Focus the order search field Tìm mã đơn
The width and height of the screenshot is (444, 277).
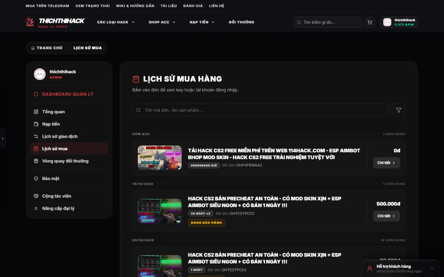(260, 110)
